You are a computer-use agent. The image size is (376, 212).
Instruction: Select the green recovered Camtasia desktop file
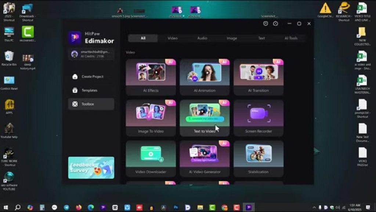(28, 34)
